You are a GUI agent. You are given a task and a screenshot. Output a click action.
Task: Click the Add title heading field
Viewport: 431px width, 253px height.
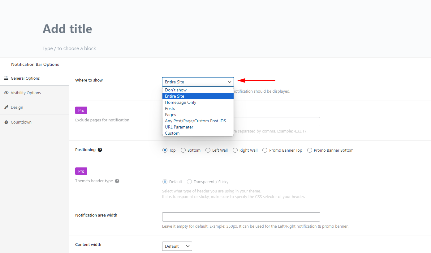67,29
